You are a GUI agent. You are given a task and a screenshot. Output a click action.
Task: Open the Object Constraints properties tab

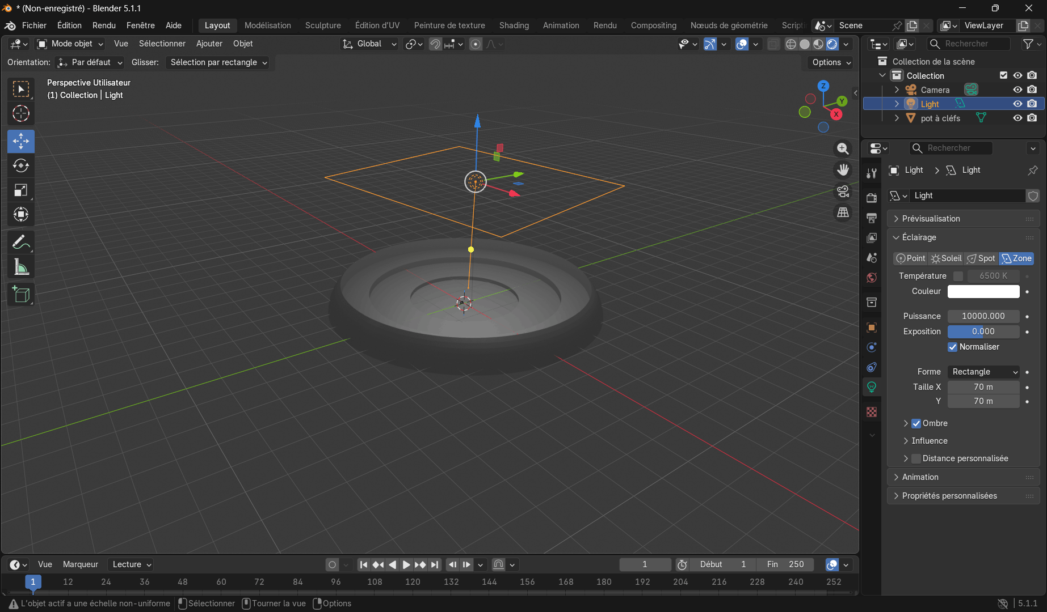click(x=872, y=367)
